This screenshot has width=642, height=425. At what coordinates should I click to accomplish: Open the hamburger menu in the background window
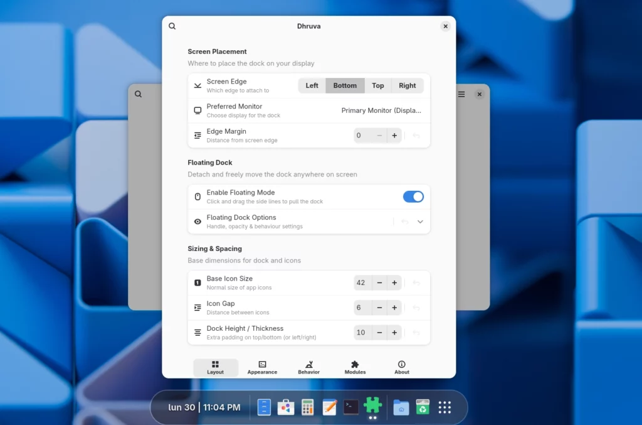[x=461, y=94]
